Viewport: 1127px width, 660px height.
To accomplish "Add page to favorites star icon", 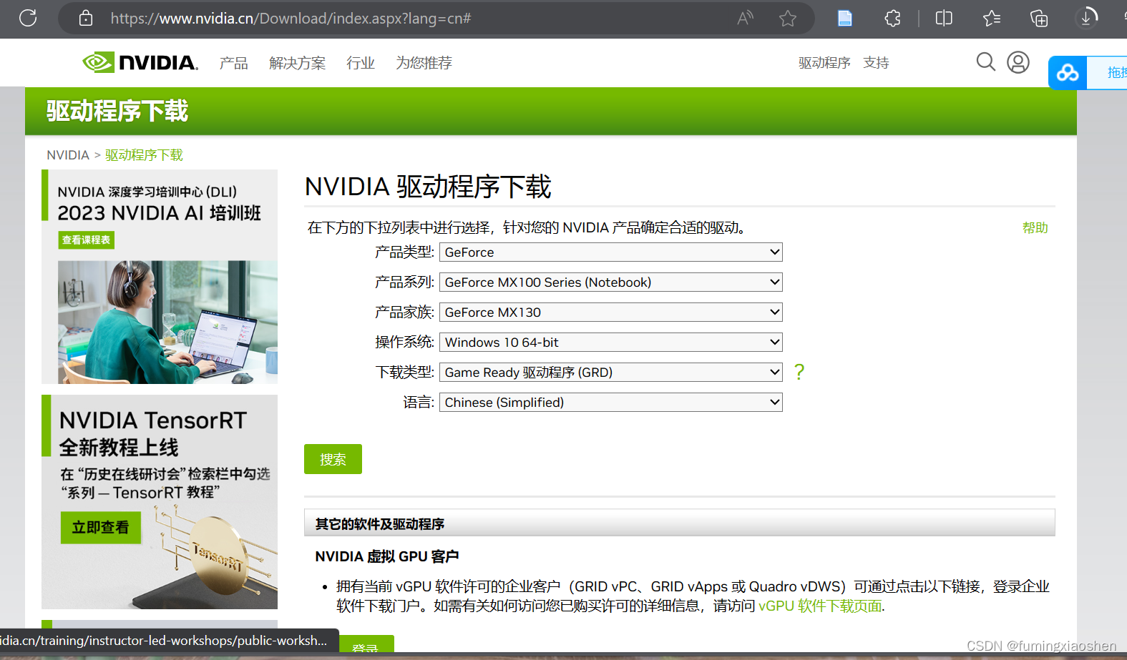I will 788,18.
